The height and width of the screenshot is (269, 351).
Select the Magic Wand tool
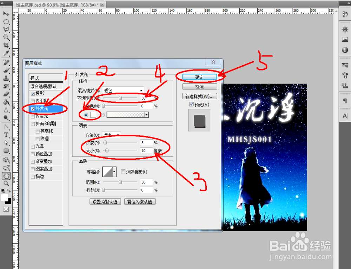tap(6, 37)
